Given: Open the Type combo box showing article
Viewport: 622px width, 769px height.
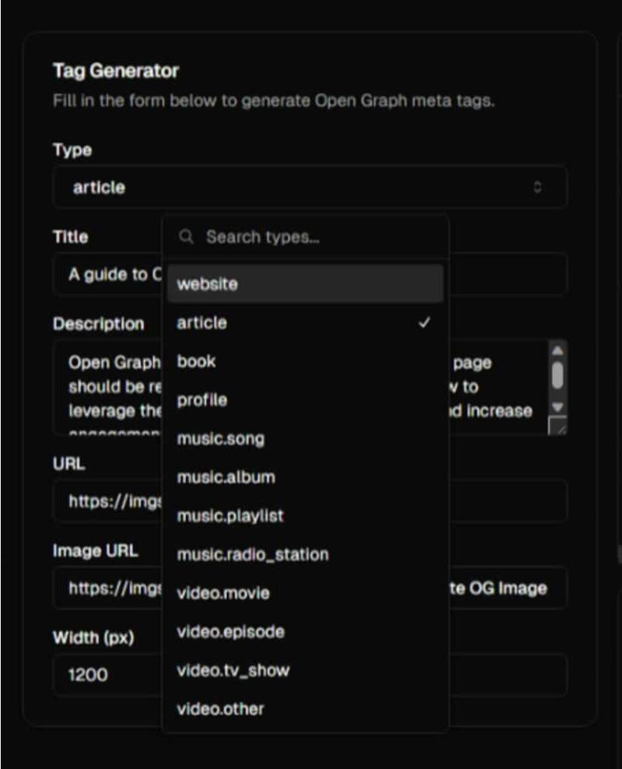Looking at the screenshot, I should [310, 187].
